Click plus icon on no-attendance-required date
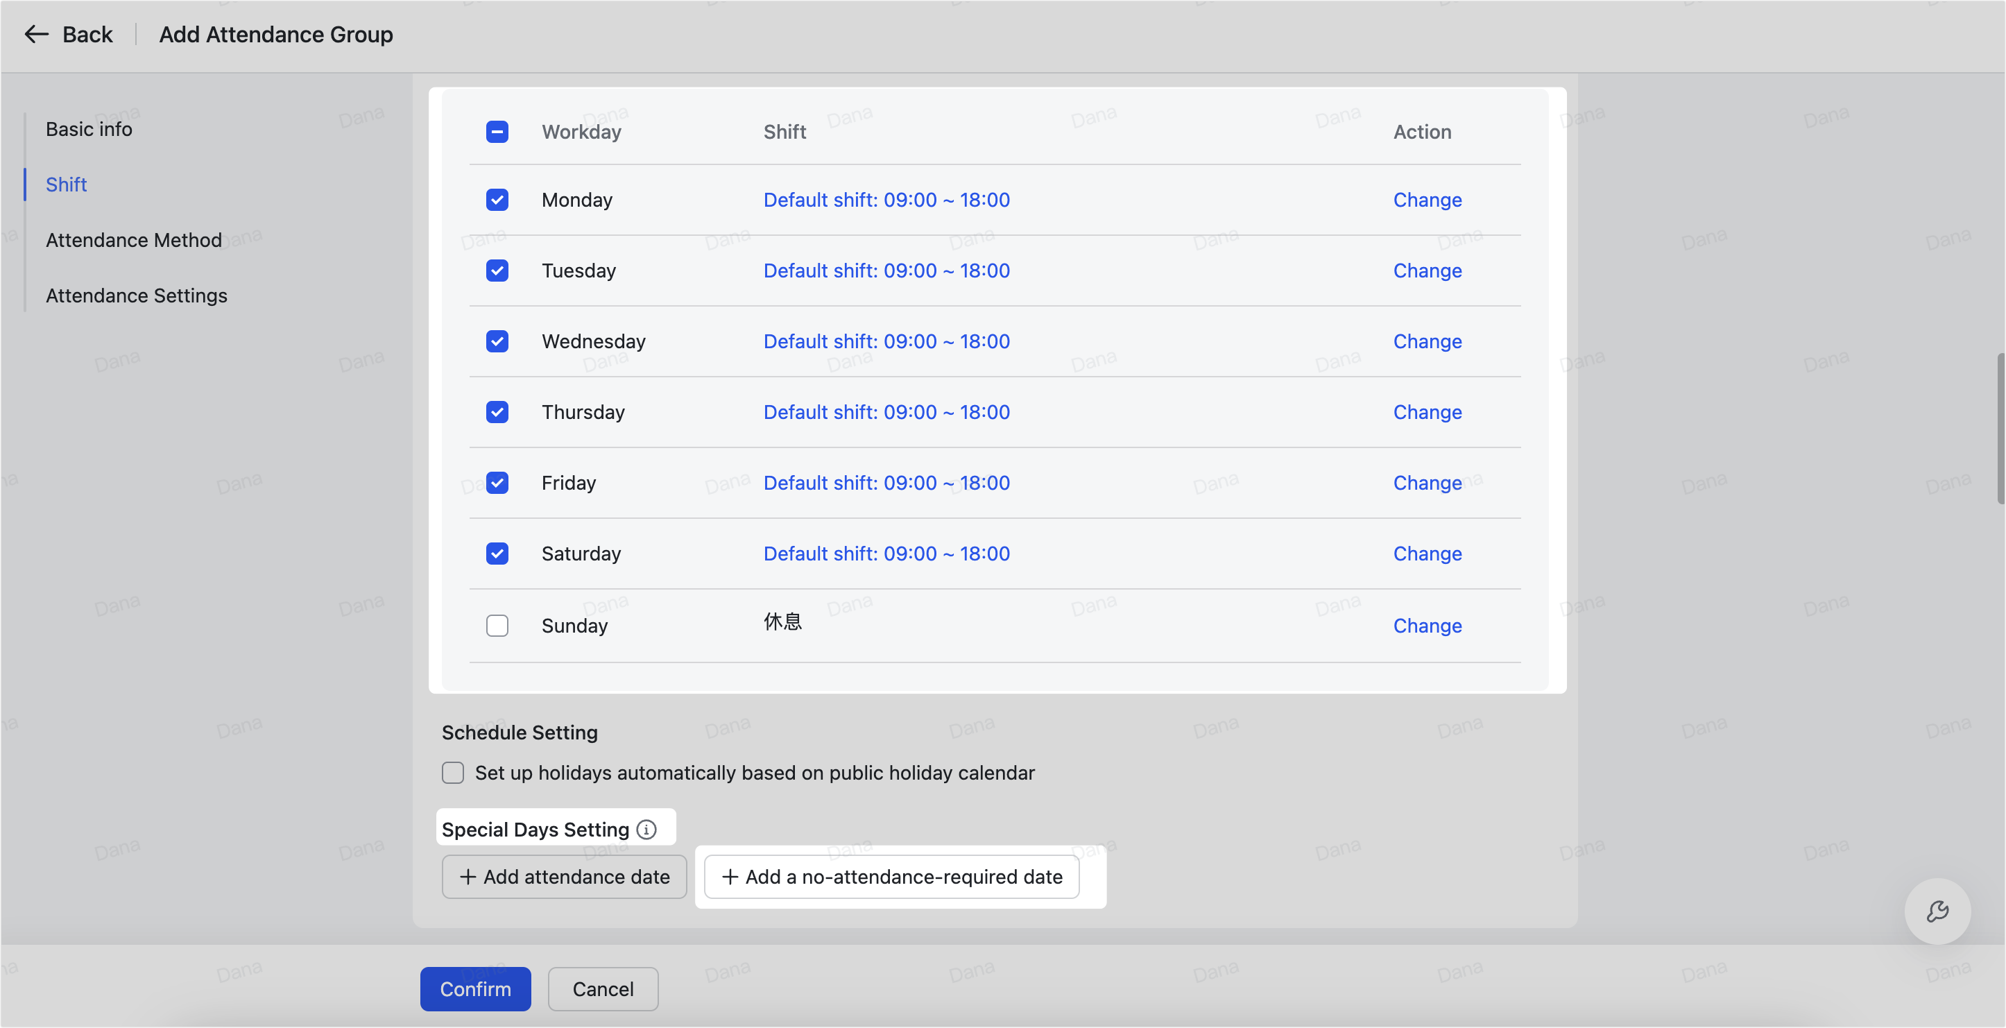The image size is (2006, 1028). pos(730,877)
